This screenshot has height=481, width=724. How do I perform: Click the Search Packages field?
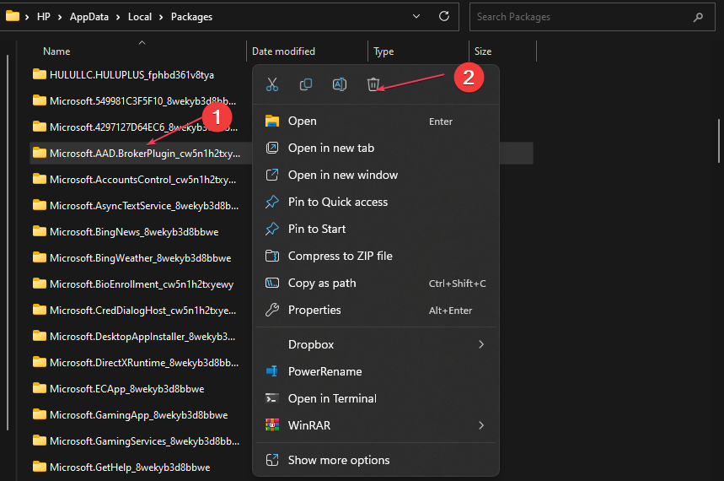tap(592, 17)
